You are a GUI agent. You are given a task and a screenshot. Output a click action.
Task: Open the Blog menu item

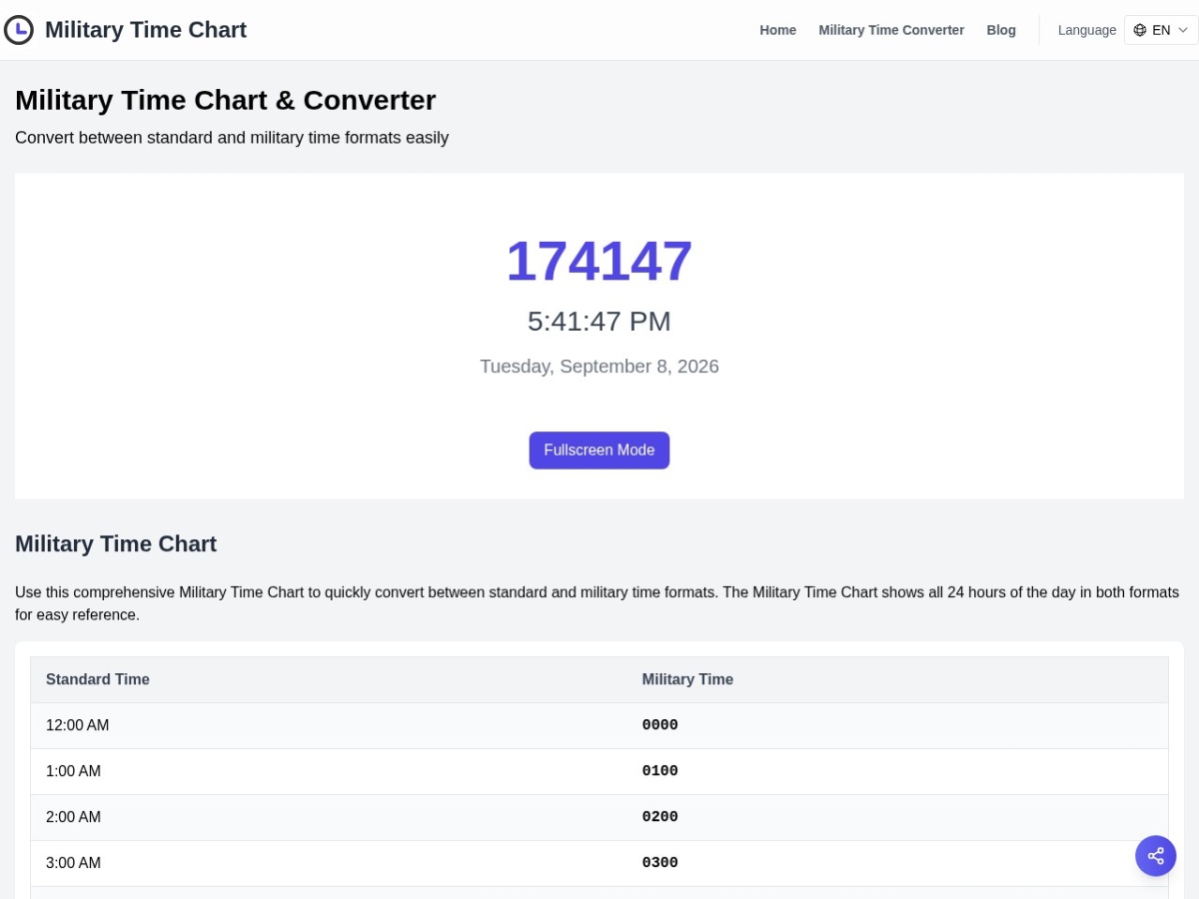click(1001, 30)
